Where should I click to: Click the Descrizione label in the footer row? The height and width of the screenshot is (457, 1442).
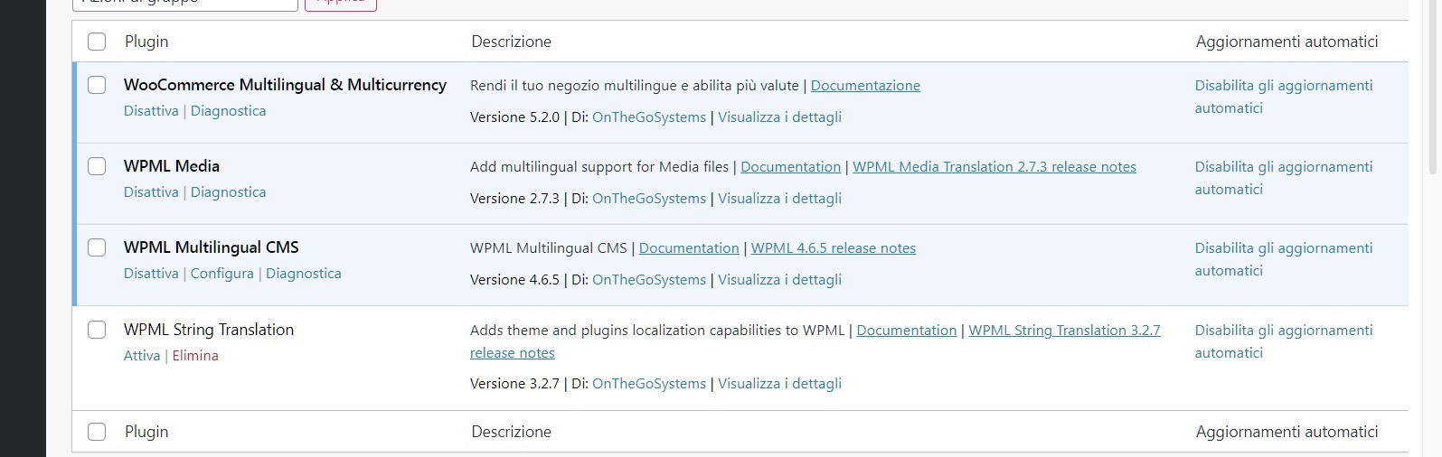click(511, 432)
